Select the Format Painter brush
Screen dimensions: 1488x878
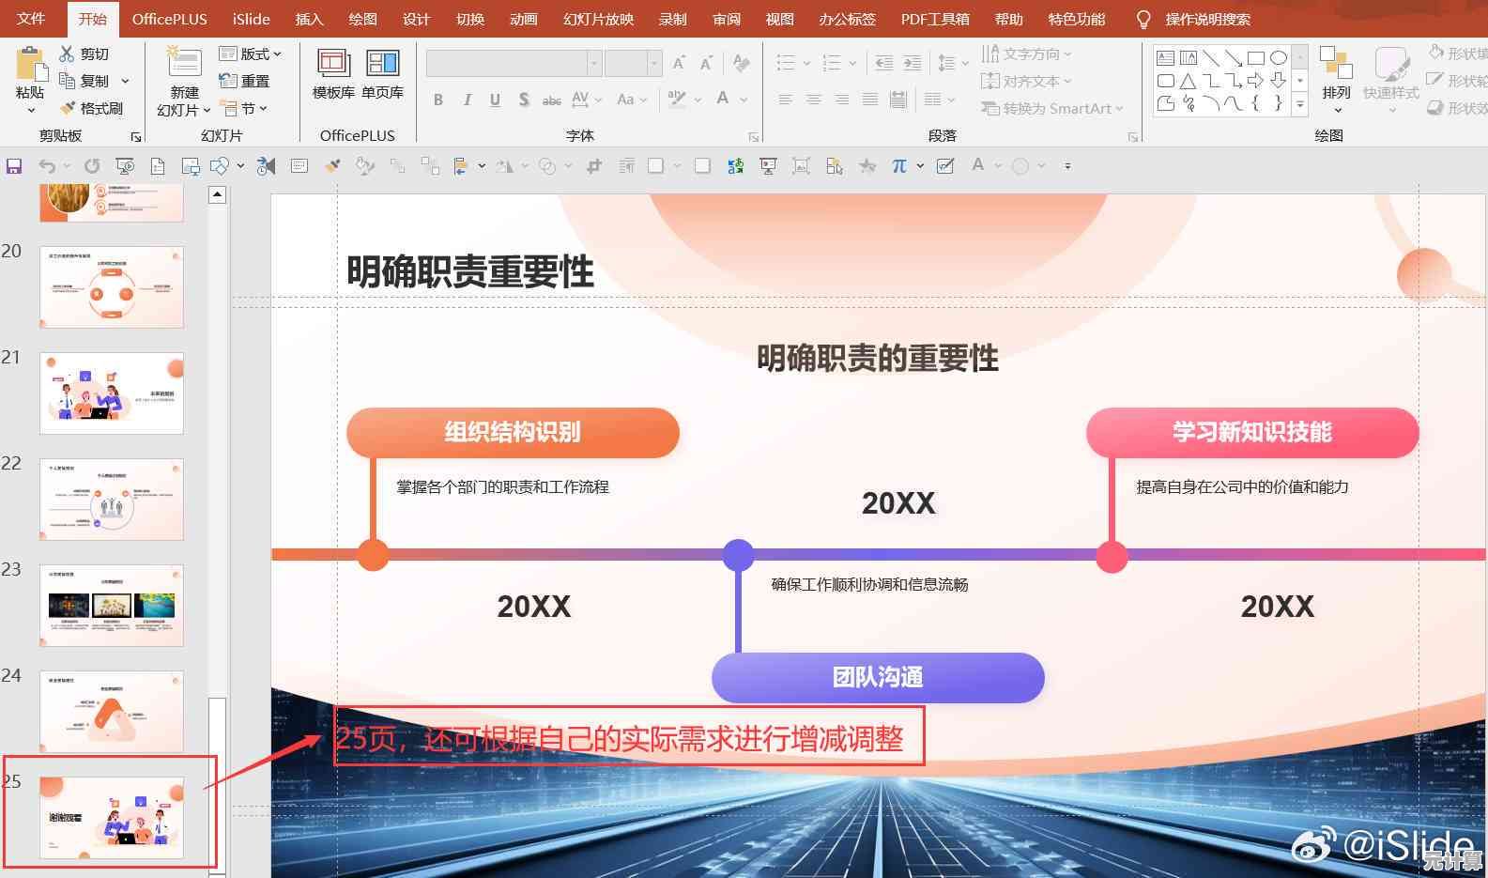pyautogui.click(x=91, y=108)
